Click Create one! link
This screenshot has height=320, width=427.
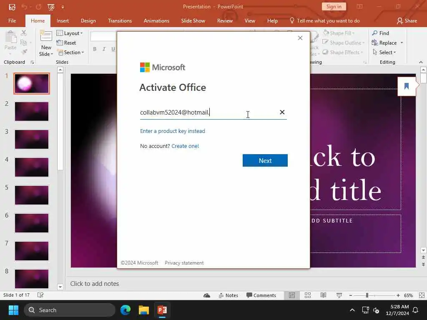click(x=185, y=146)
